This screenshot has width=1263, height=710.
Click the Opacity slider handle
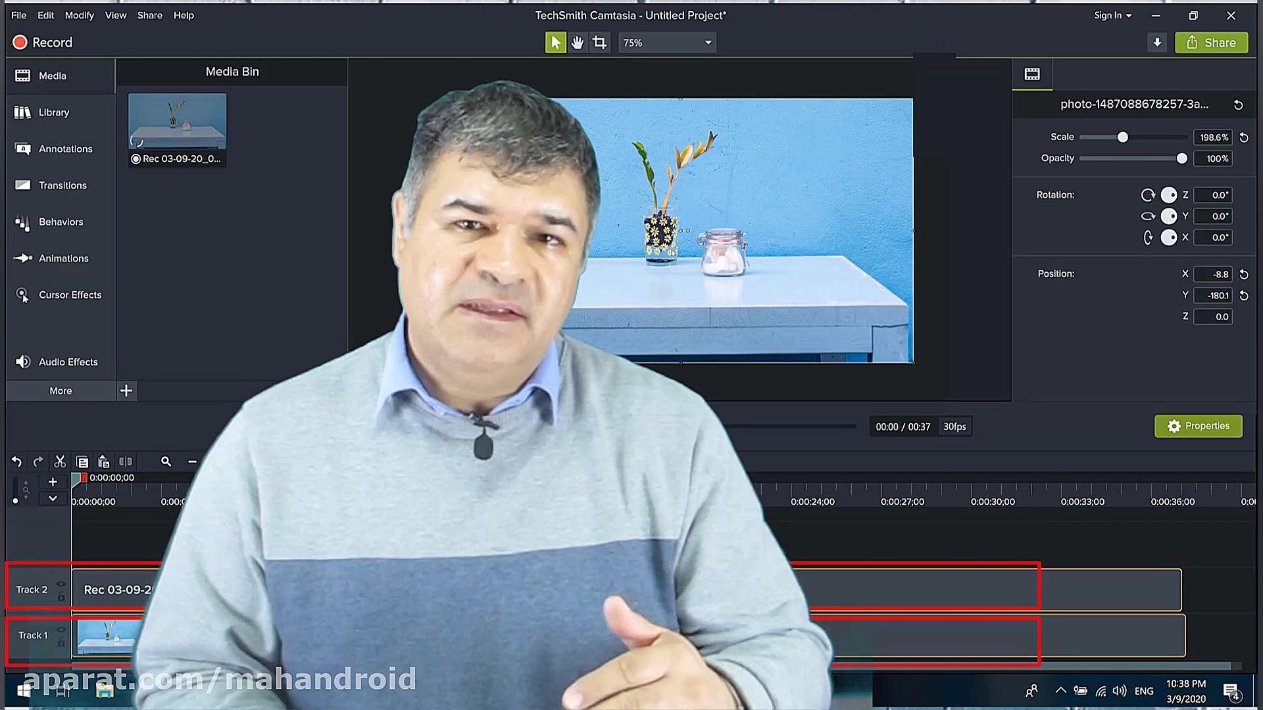click(x=1181, y=158)
